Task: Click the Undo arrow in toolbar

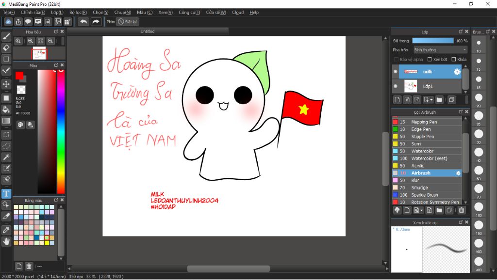Action: (x=83, y=21)
